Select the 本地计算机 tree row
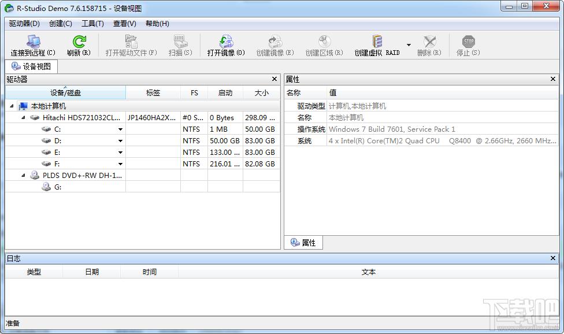Image resolution: width=564 pixels, height=334 pixels. (x=142, y=106)
